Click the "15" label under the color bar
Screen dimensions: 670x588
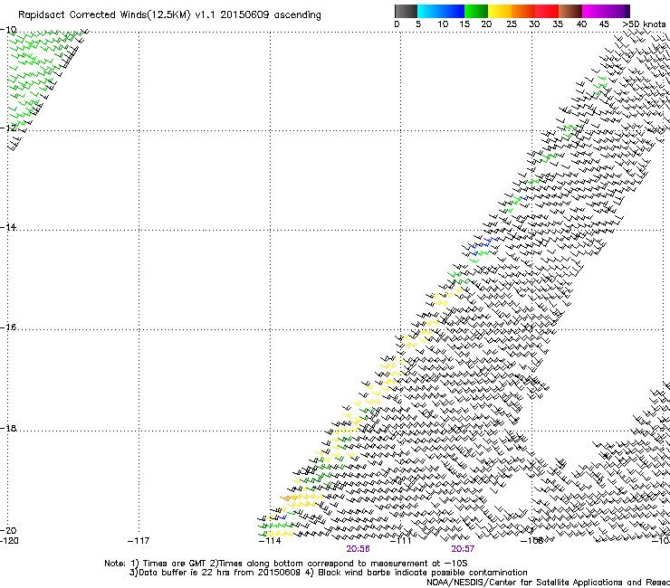click(x=464, y=24)
